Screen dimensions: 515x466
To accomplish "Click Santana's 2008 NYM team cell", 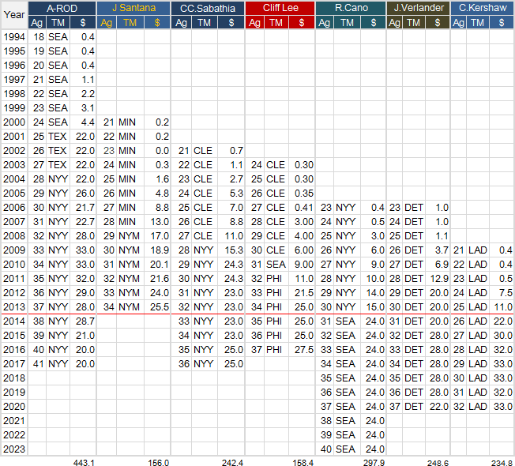I will [130, 236].
